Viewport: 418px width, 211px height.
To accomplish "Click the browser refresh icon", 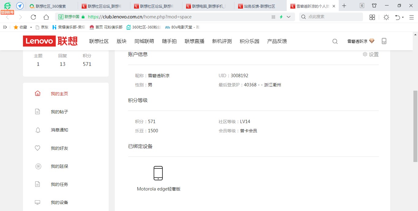I will click(x=33, y=17).
